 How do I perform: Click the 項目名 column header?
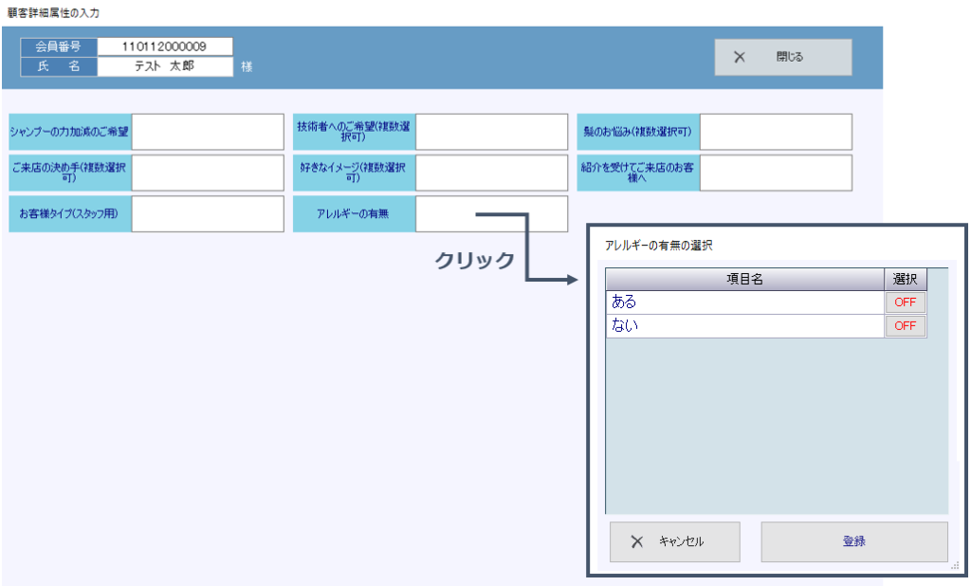tap(744, 279)
